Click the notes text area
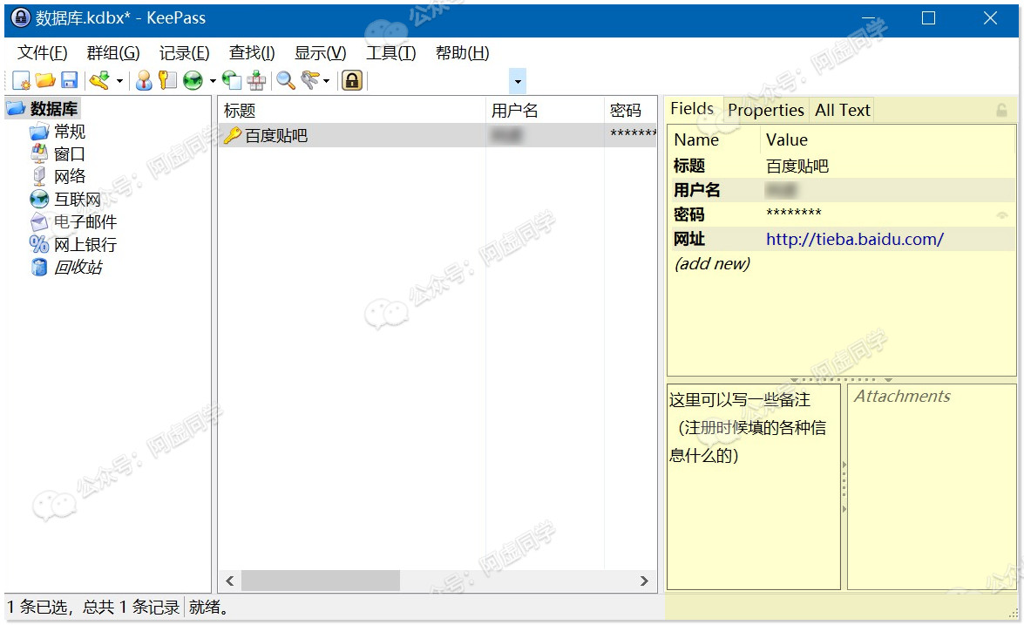The image size is (1024, 625). pyautogui.click(x=753, y=486)
